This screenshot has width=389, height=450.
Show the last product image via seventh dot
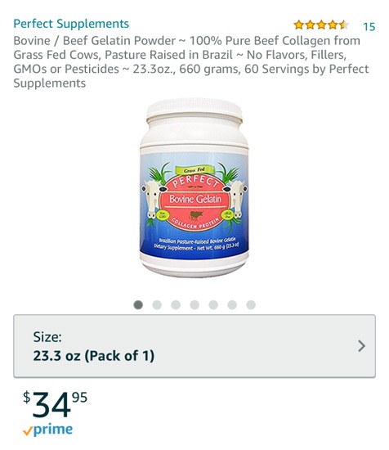coord(251,305)
